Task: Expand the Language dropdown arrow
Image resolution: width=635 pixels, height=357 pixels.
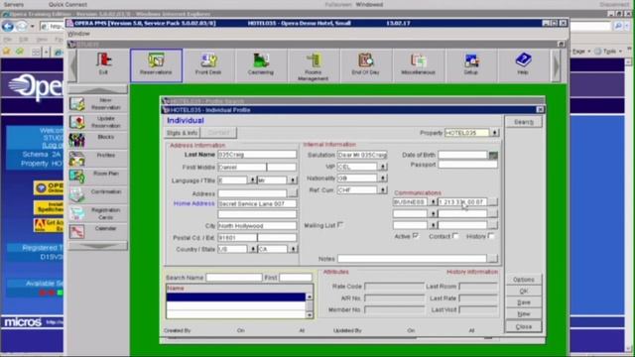Action: [252, 180]
